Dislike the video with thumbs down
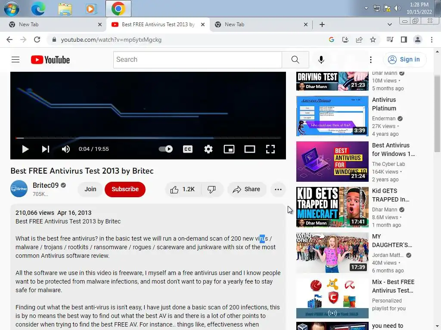 [212, 189]
